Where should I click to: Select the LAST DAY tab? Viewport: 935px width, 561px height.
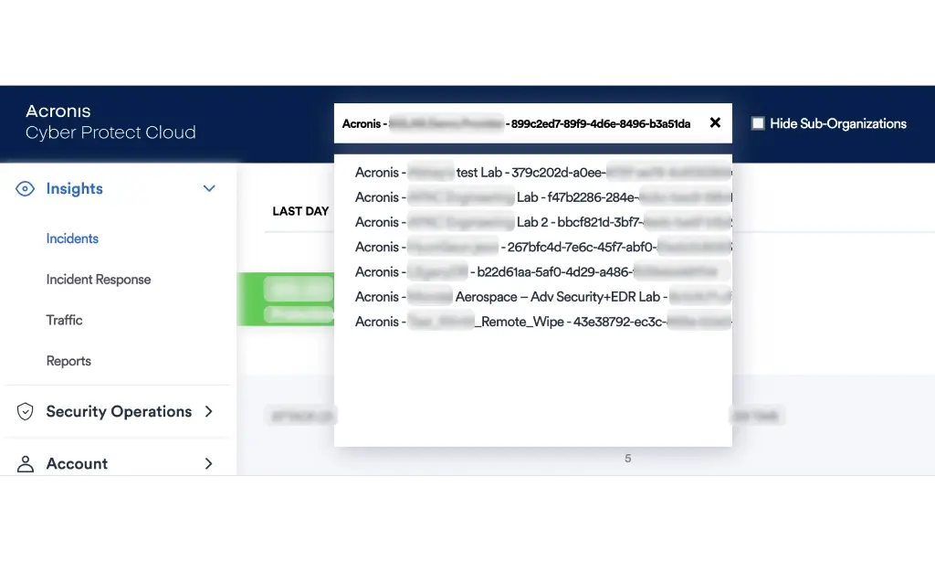coord(300,211)
